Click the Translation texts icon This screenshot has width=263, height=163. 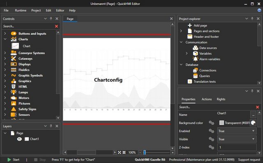click(x=190, y=82)
